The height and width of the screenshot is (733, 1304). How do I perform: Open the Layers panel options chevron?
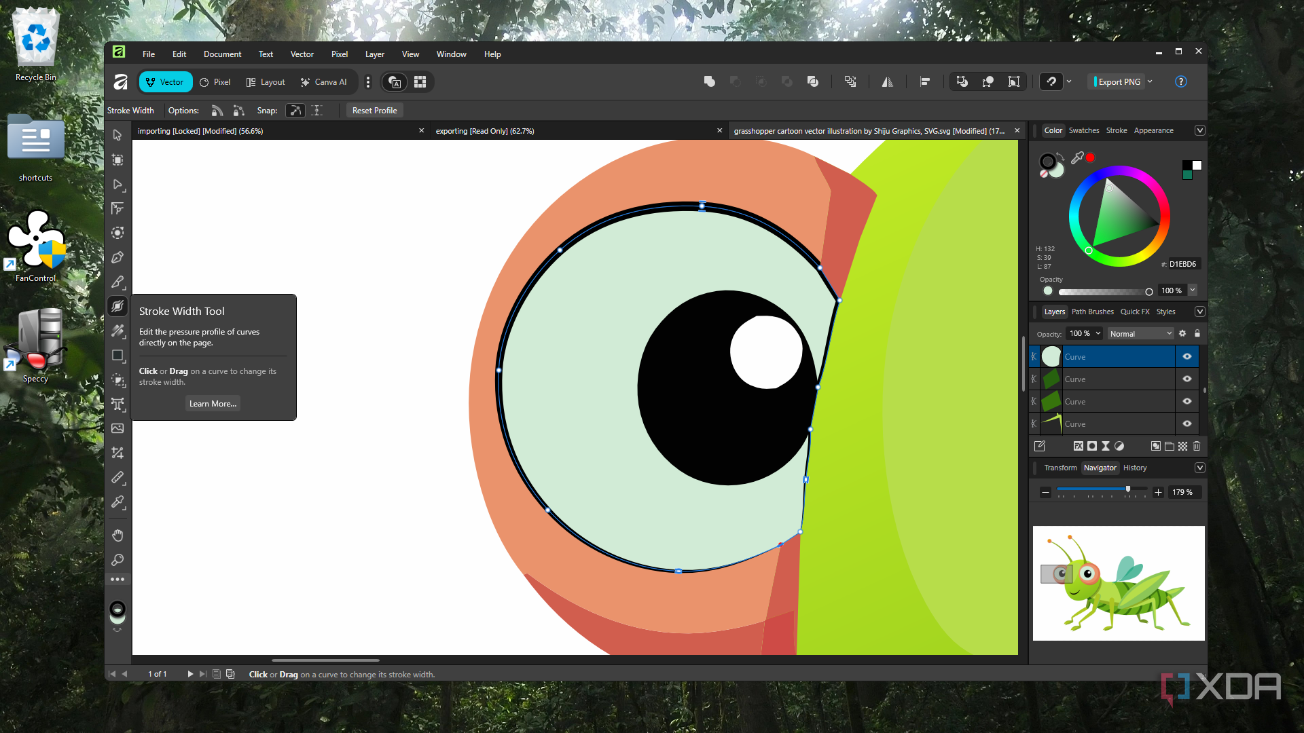[x=1200, y=312]
